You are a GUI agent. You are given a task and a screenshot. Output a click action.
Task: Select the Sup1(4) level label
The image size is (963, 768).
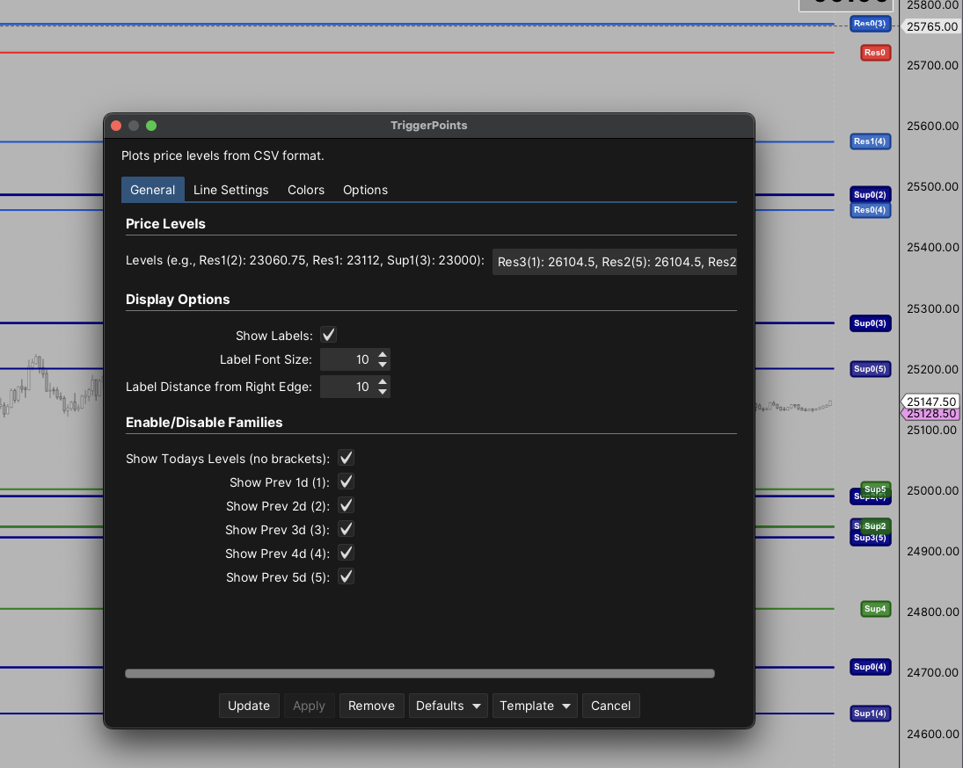[870, 714]
